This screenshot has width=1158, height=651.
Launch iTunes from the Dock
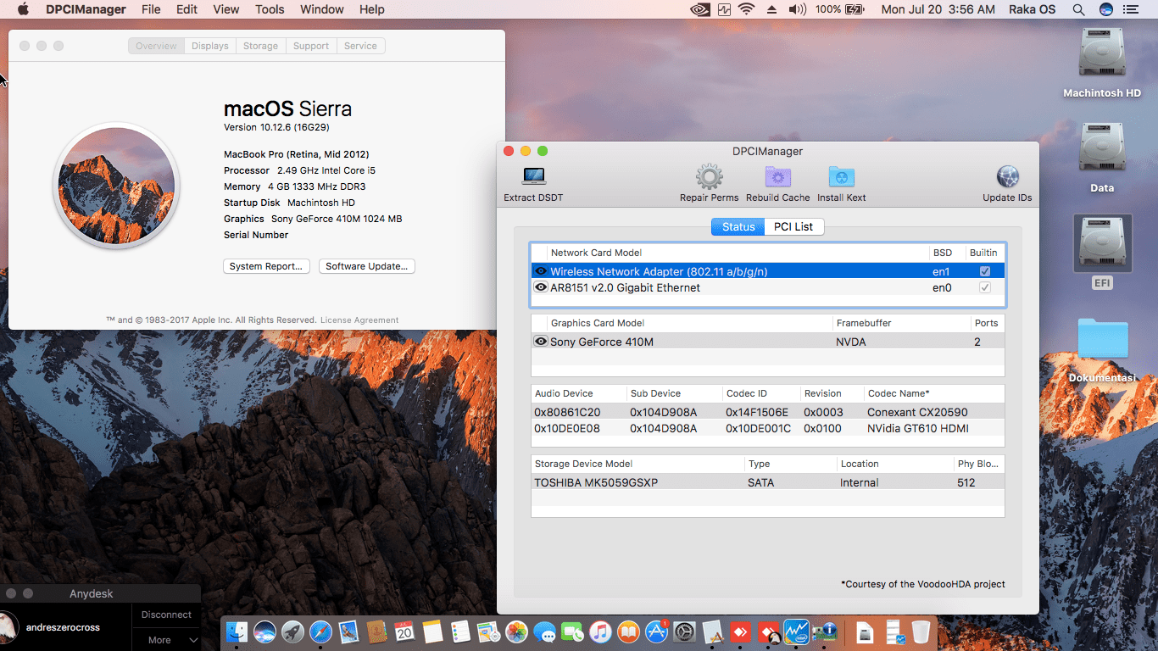600,632
